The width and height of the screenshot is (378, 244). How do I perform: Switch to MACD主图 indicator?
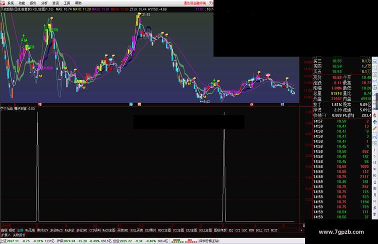(109, 230)
